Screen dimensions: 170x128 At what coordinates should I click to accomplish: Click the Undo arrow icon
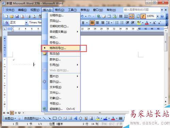pyautogui.click(x=82, y=16)
